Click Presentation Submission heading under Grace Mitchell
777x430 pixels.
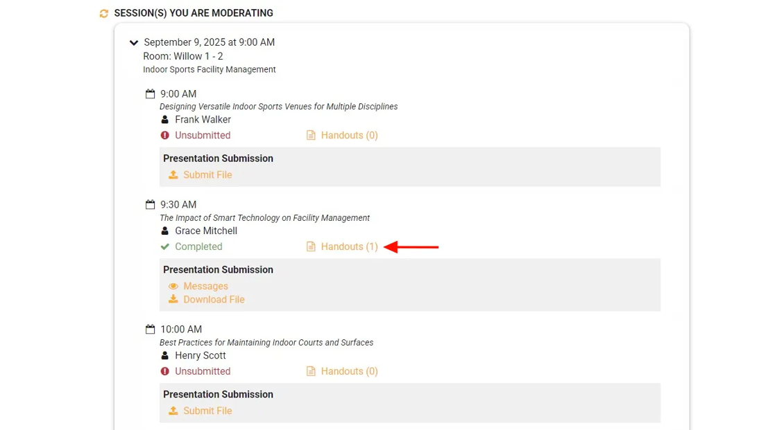click(x=218, y=269)
